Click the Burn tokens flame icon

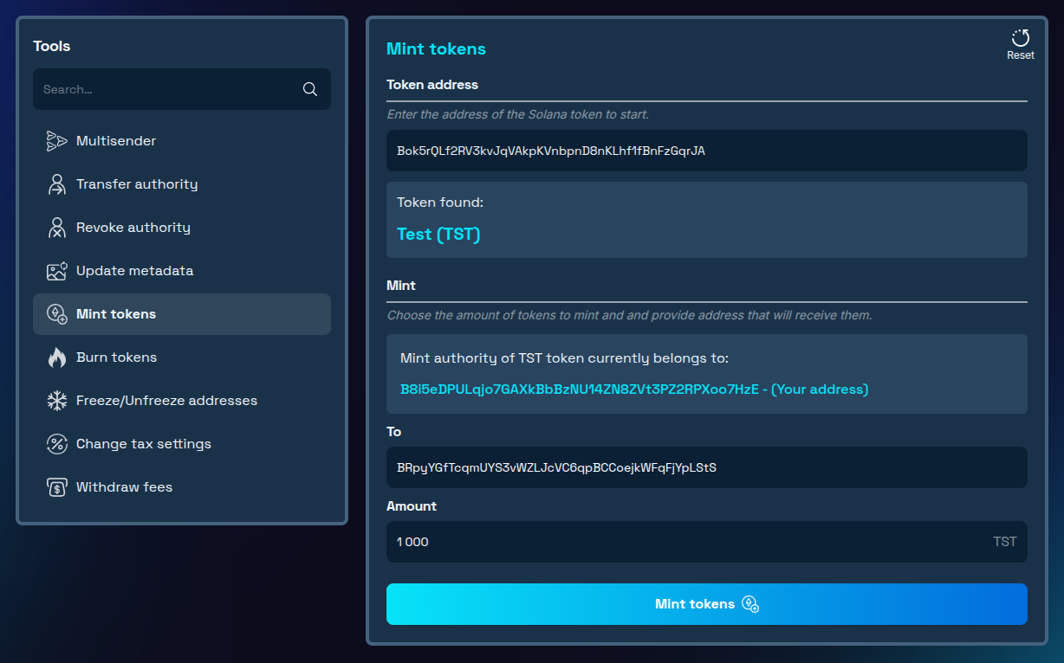click(56, 357)
